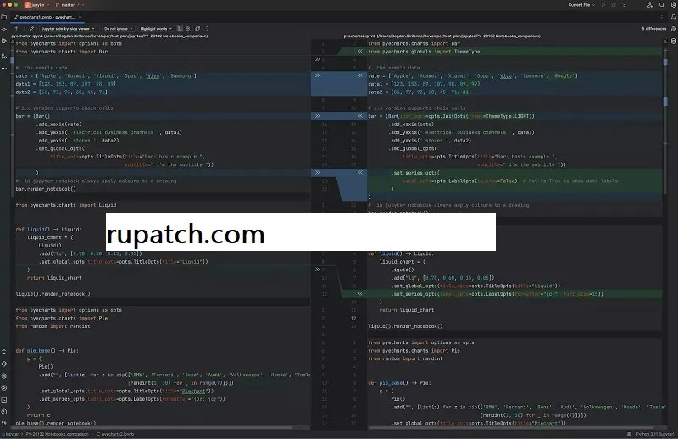The image size is (678, 439).
Task: Accept left bar = (Bar() change
Action: pyautogui.click(x=317, y=116)
